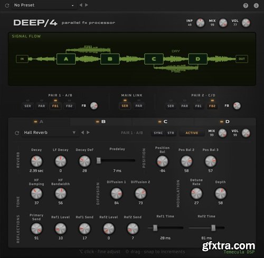Set Pair 2 C/D to SER mode
This screenshot has width=264, height=258.
pyautogui.click(x=171, y=106)
